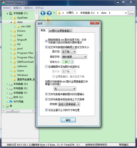Toggle remember main window size and position
Viewport: 137px width, 148px height.
pos(47,110)
